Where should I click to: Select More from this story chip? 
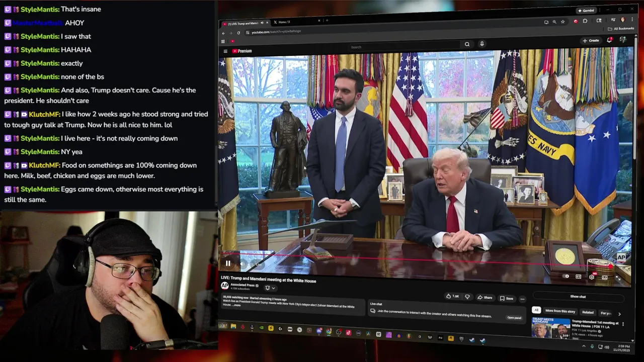560,311
